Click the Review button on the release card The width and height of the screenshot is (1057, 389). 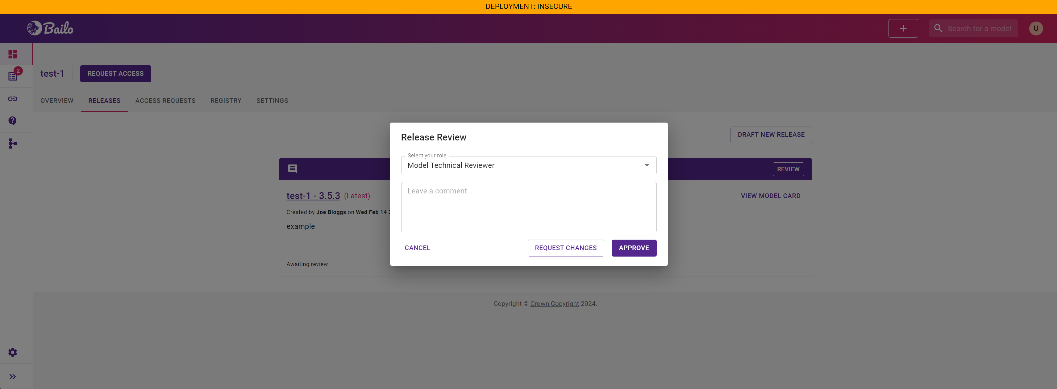pos(788,169)
